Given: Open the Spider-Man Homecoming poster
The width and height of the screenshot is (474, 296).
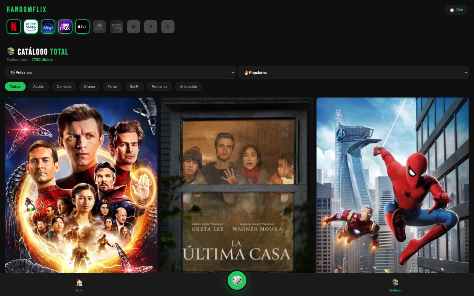Looking at the screenshot, I should point(393,185).
